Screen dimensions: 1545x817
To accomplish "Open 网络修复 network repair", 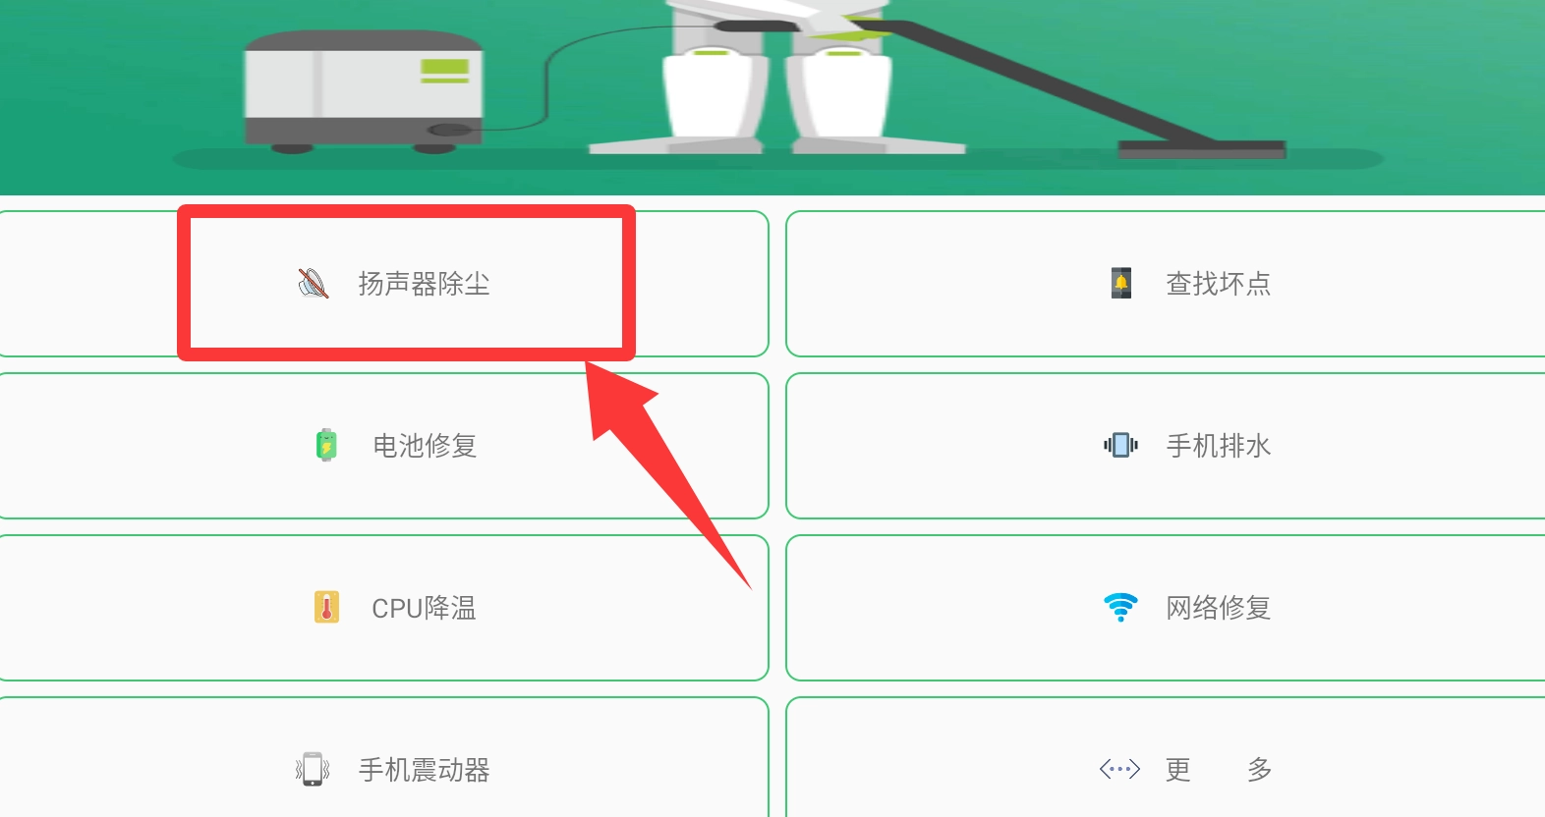I will (x=1166, y=608).
